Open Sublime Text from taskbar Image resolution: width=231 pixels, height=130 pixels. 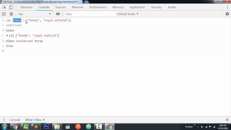tap(36, 127)
